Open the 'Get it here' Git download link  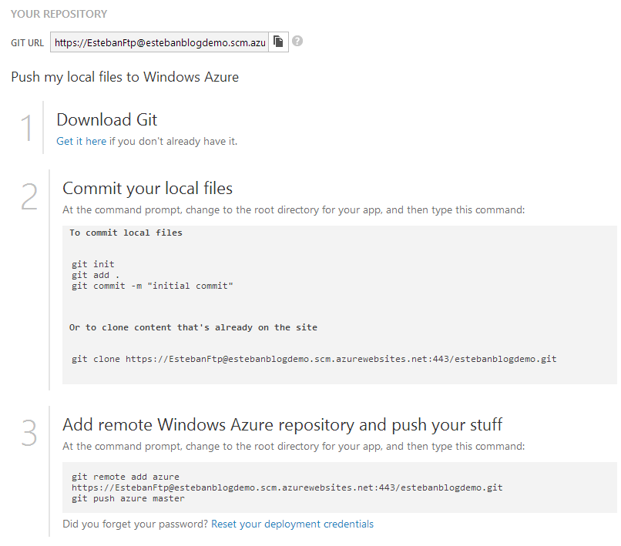coord(81,142)
